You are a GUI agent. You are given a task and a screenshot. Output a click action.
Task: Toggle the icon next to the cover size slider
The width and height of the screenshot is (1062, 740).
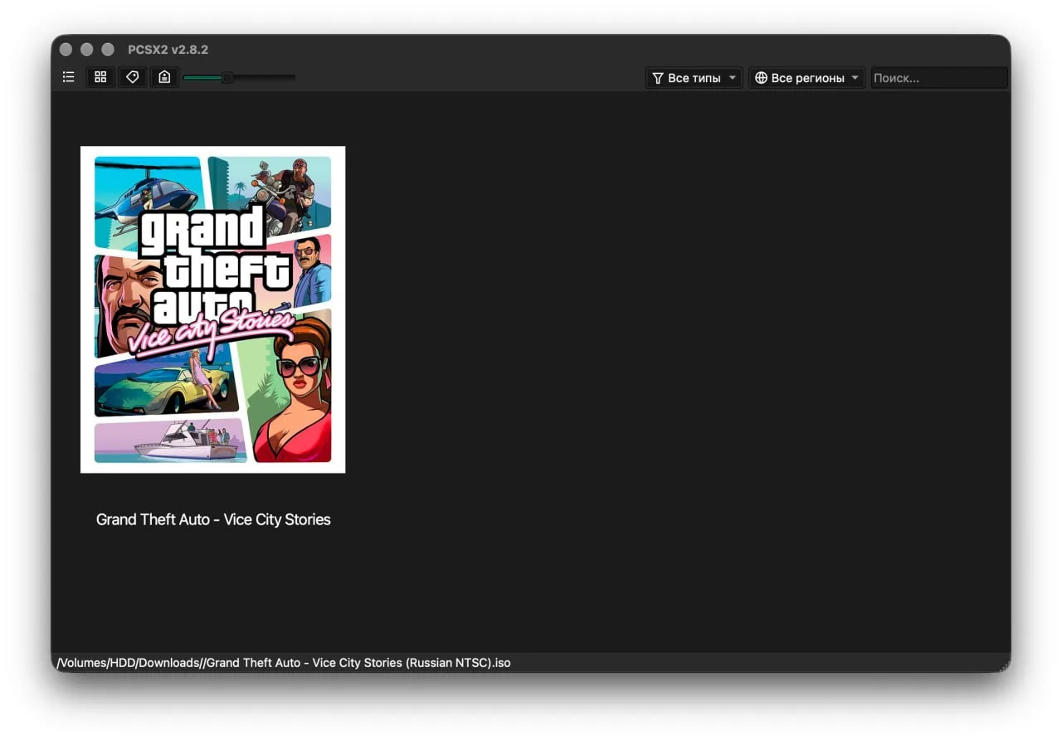click(164, 77)
